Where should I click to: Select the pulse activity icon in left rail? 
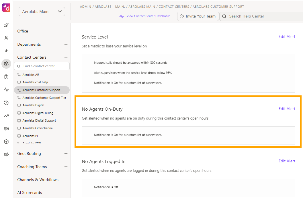(x=6, y=90)
